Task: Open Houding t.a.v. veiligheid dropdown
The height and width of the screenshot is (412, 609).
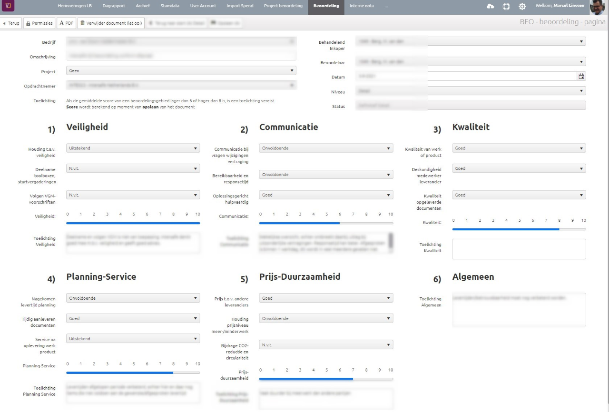Action: pos(133,148)
